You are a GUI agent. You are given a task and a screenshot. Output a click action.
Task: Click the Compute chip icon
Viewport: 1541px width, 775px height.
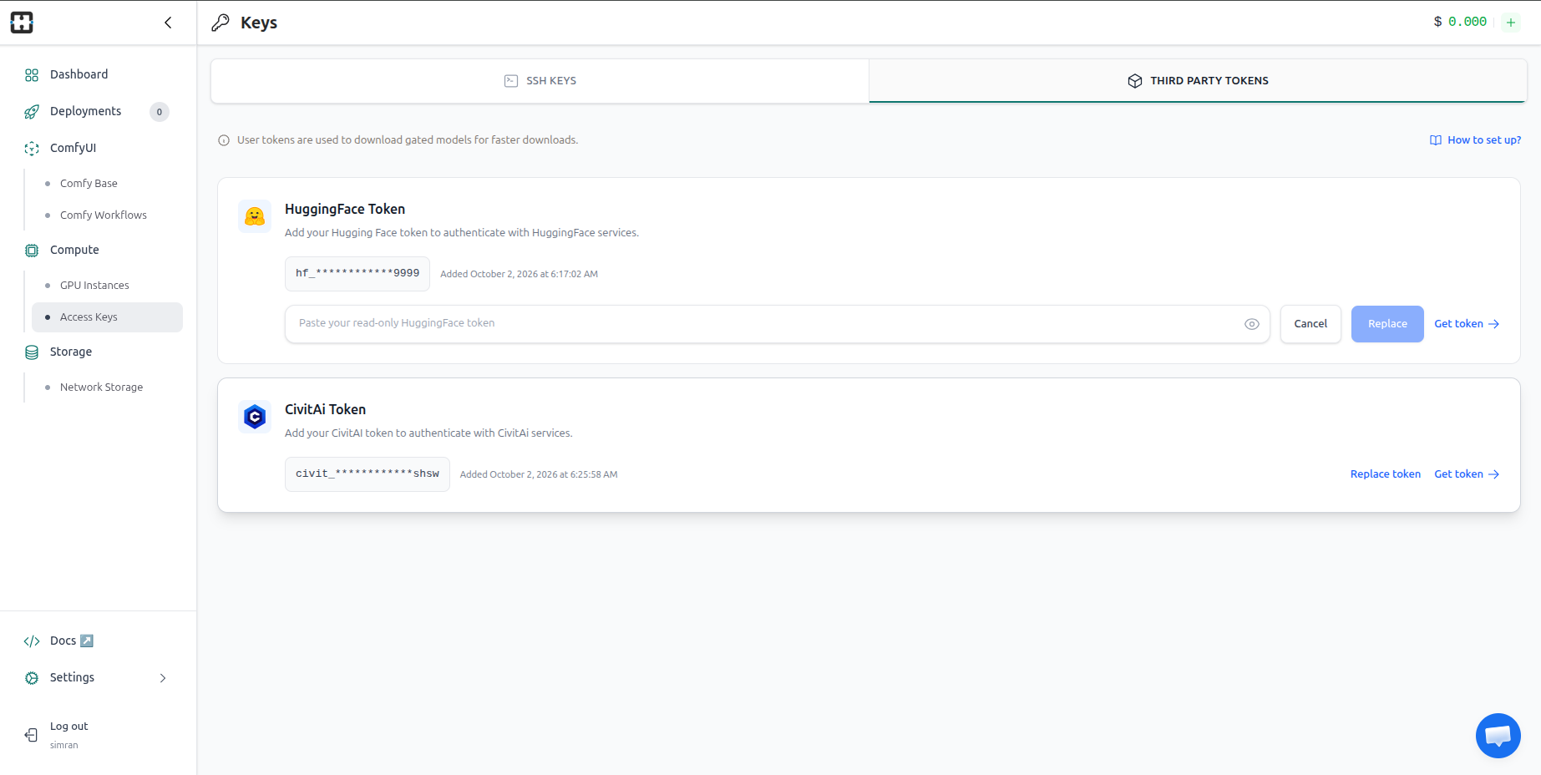32,250
